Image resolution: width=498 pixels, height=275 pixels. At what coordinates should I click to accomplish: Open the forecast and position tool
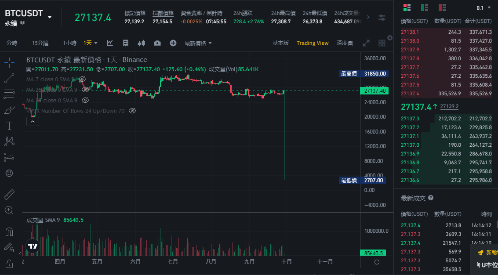point(9,157)
